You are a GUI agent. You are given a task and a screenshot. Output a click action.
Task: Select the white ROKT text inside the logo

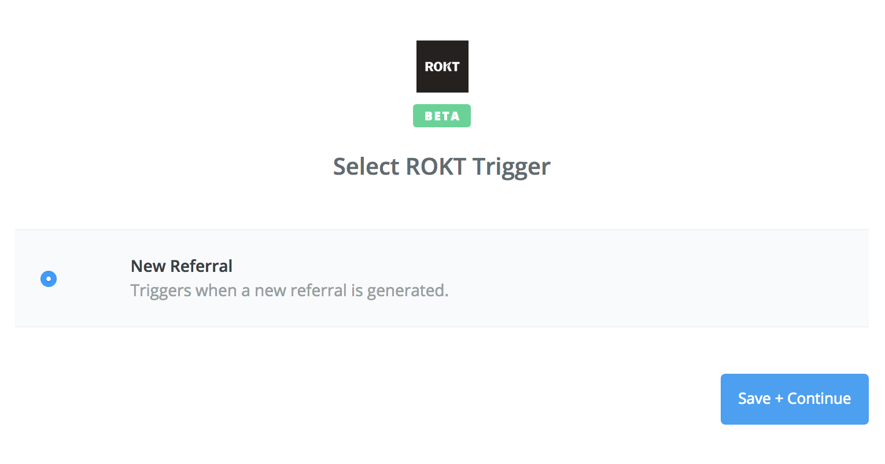(x=442, y=67)
